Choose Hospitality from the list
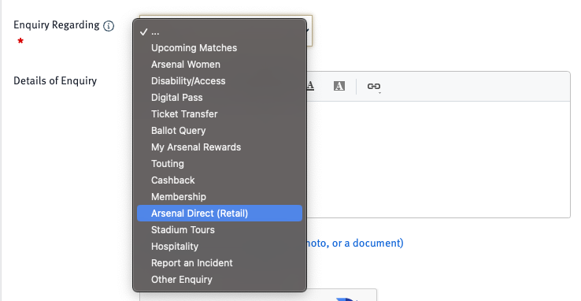Viewport: 581px width, 301px height. (x=220, y=247)
